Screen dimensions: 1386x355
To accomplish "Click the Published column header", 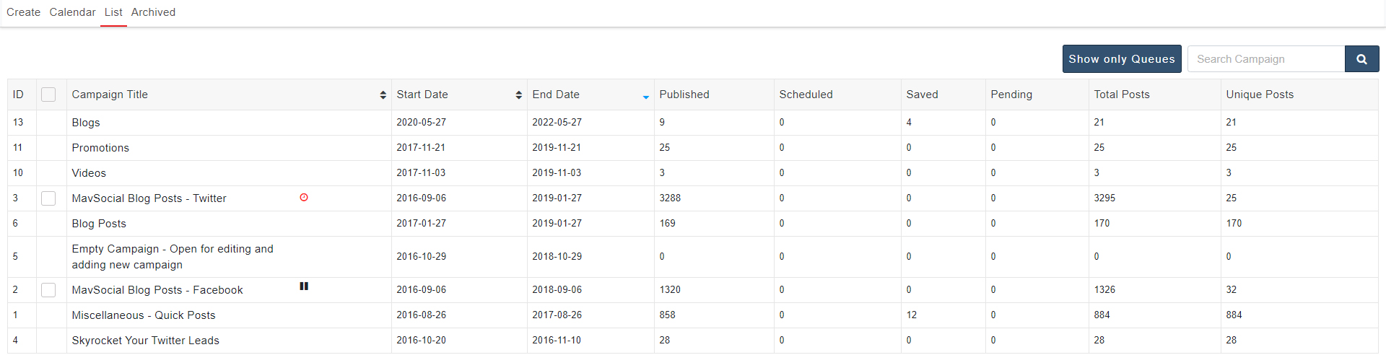I will [684, 95].
